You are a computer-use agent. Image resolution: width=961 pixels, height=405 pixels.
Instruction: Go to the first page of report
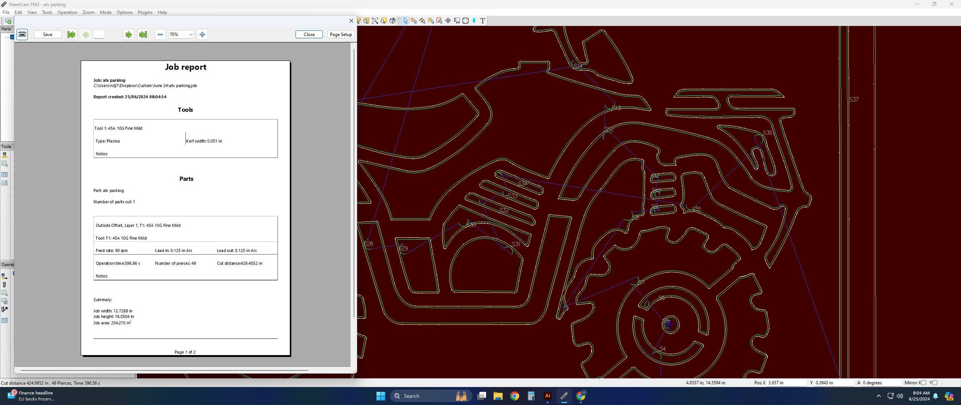pos(71,35)
